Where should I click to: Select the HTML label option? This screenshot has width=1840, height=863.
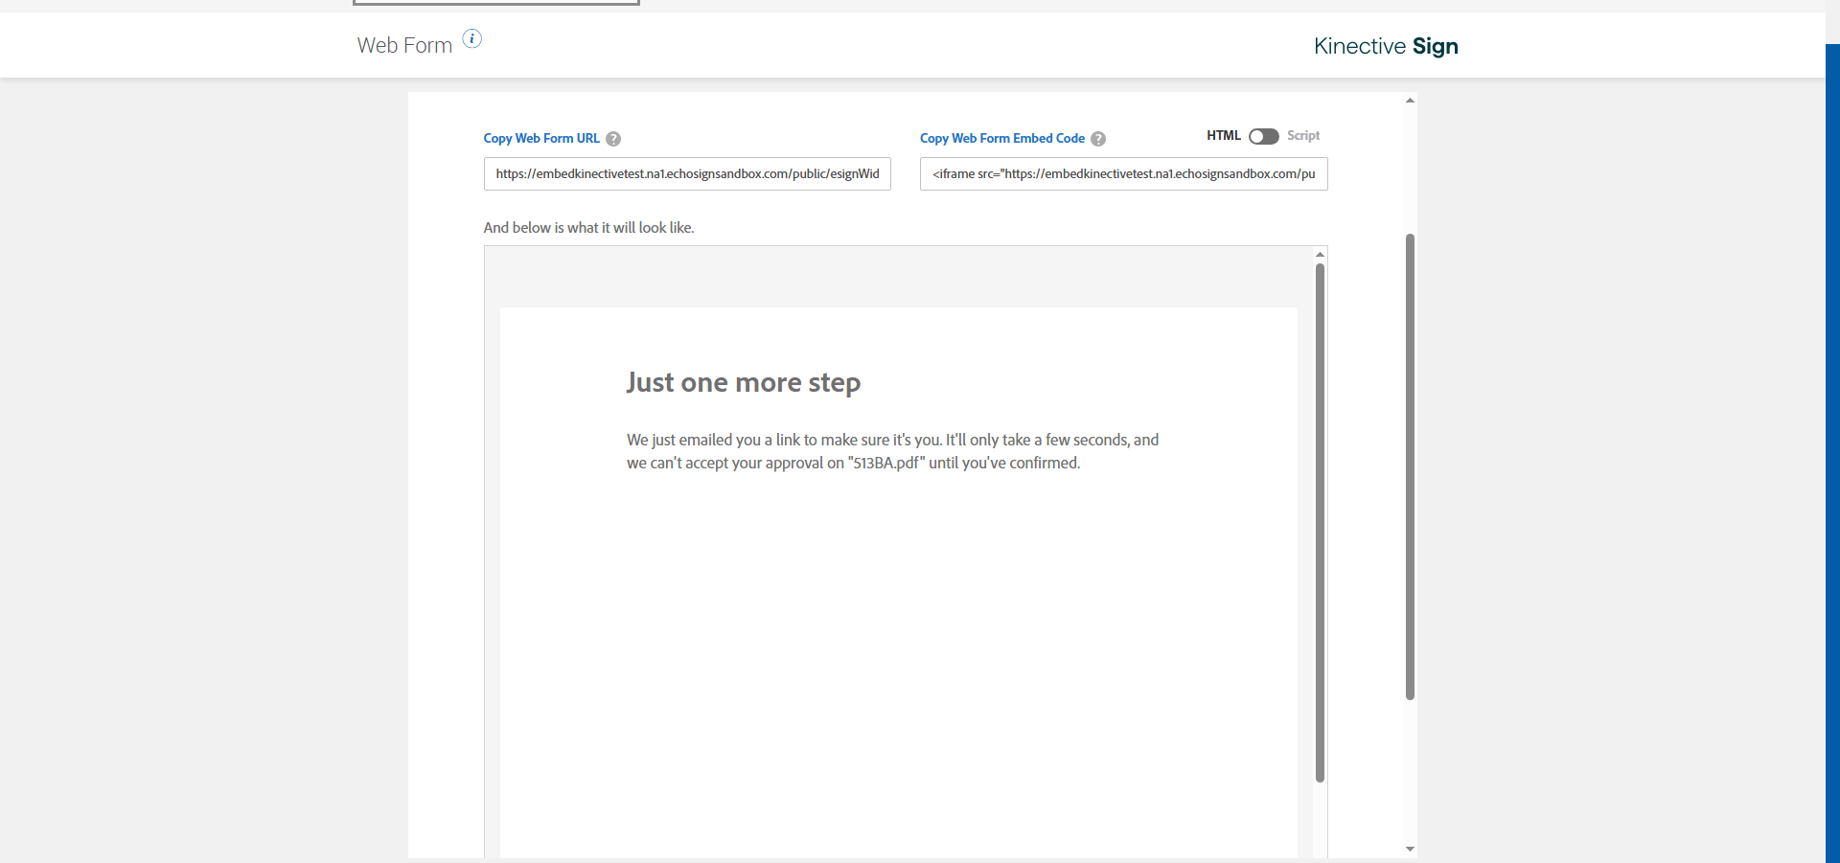click(x=1224, y=136)
